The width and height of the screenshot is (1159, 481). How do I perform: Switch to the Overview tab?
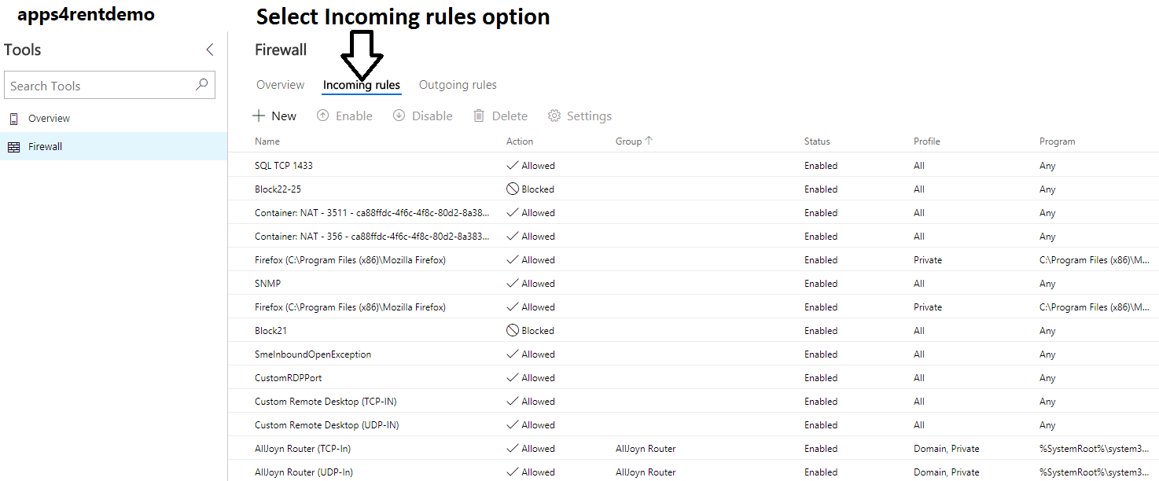pos(280,85)
